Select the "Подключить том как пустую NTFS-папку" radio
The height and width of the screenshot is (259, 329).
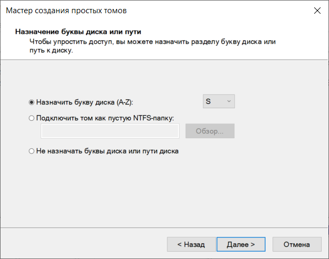click(32, 118)
